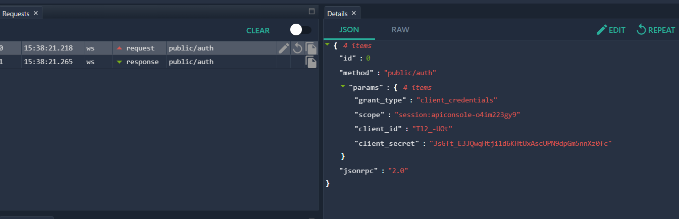
Task: Click the REPEAT button in Details
Action: (655, 30)
